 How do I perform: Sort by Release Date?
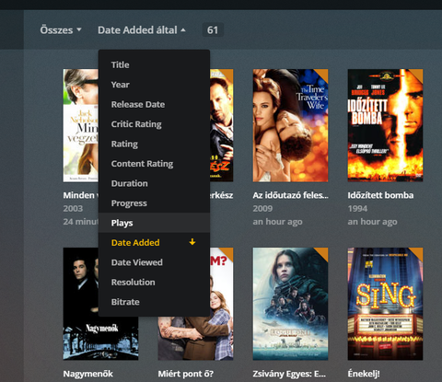154,104
